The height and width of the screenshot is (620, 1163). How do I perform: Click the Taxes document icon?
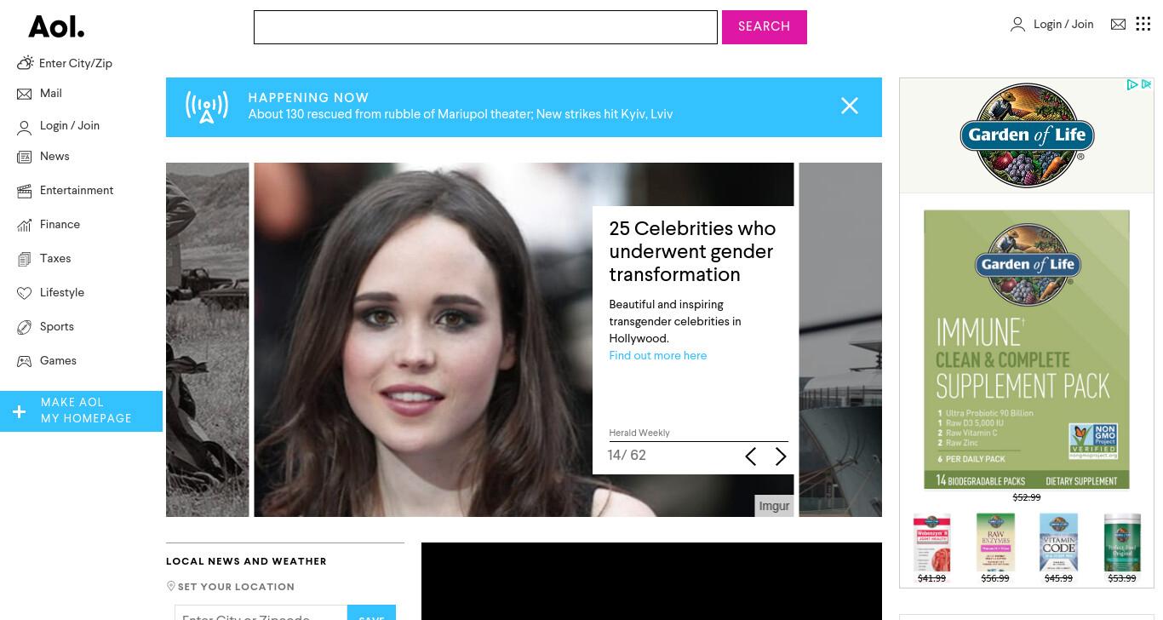coord(25,259)
